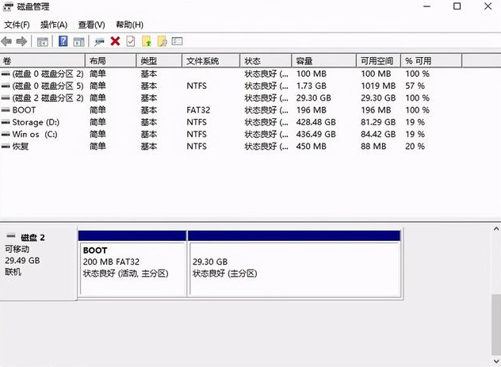
Task: Select the 恢复 volume row
Action: (231, 147)
